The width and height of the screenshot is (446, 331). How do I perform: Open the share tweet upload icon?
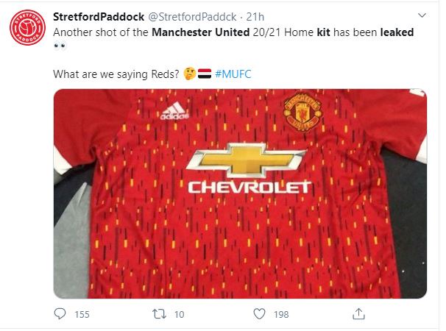coord(358,314)
